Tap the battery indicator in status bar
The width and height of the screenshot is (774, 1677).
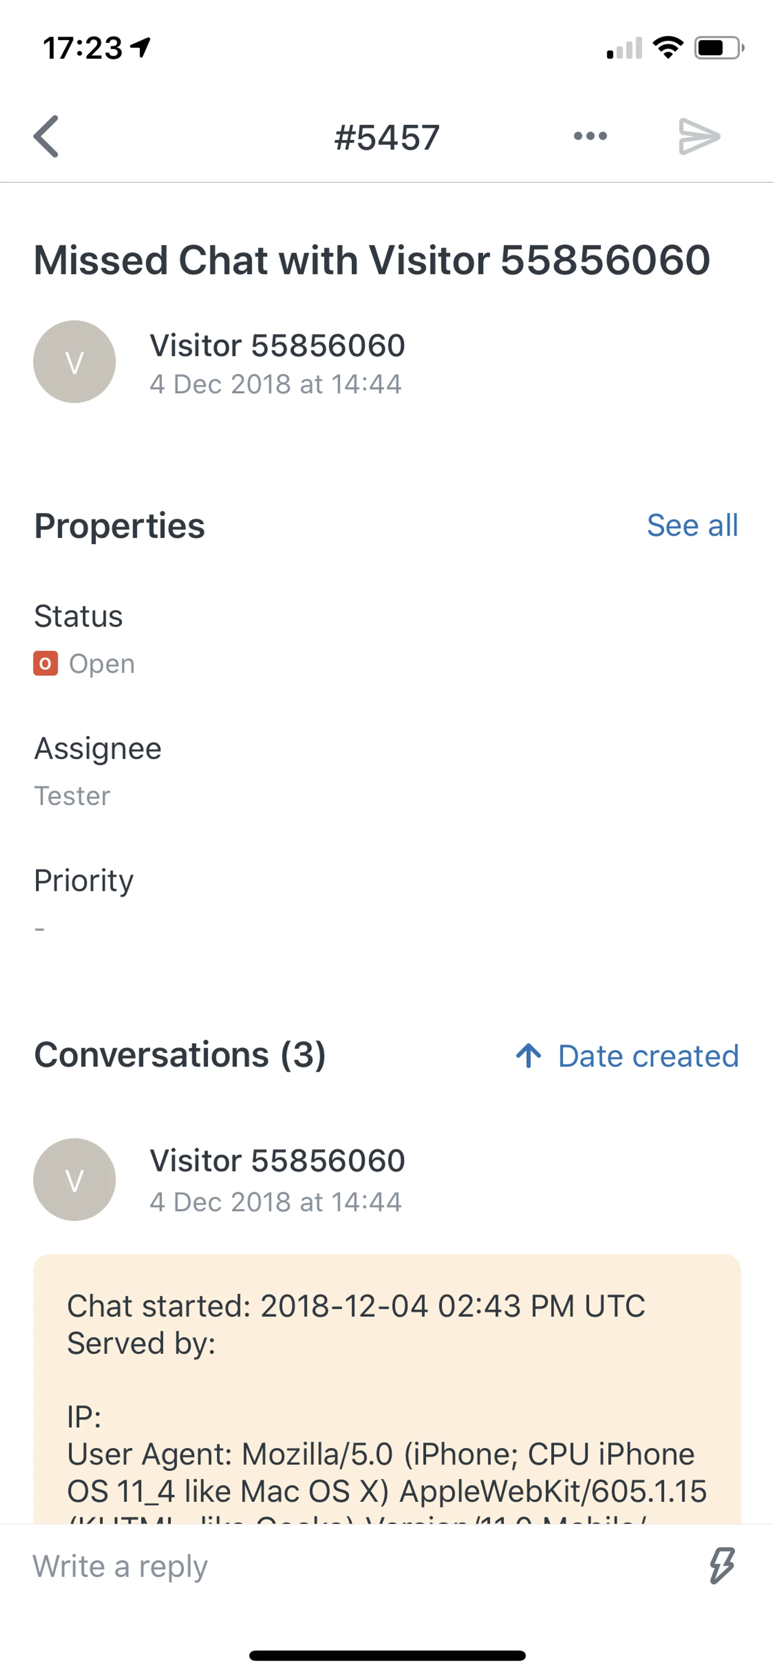718,48
